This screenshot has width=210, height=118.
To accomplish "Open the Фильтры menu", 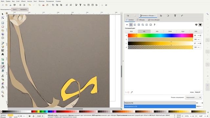I will [x=42, y=1].
